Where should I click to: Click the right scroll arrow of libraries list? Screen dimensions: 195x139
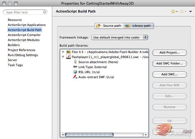click(146, 135)
